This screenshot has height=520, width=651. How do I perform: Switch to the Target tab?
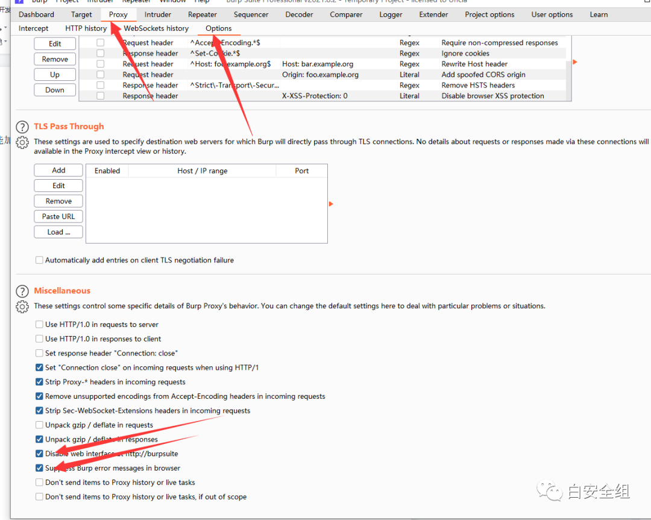(81, 14)
